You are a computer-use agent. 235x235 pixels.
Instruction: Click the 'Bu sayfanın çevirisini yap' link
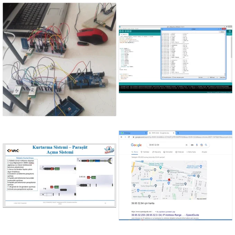(166, 212)
